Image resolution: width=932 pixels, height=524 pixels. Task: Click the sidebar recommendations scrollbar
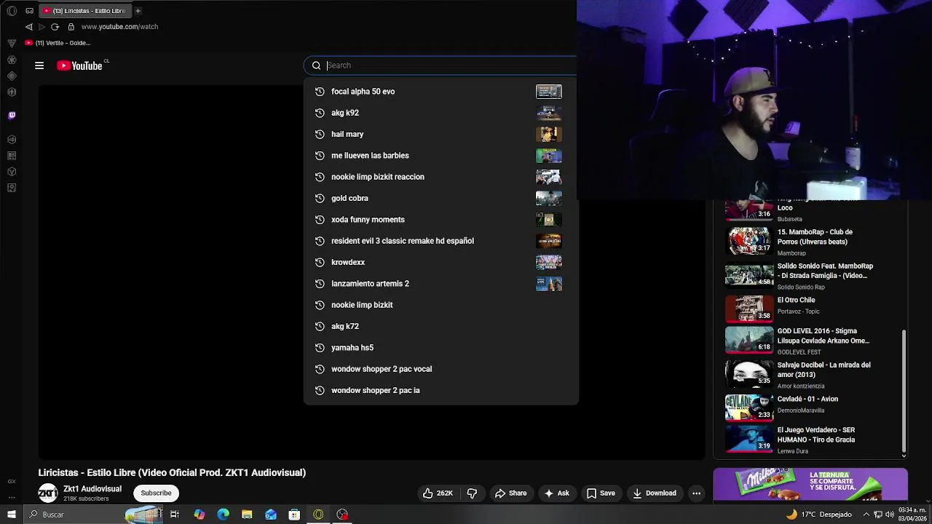(x=904, y=389)
